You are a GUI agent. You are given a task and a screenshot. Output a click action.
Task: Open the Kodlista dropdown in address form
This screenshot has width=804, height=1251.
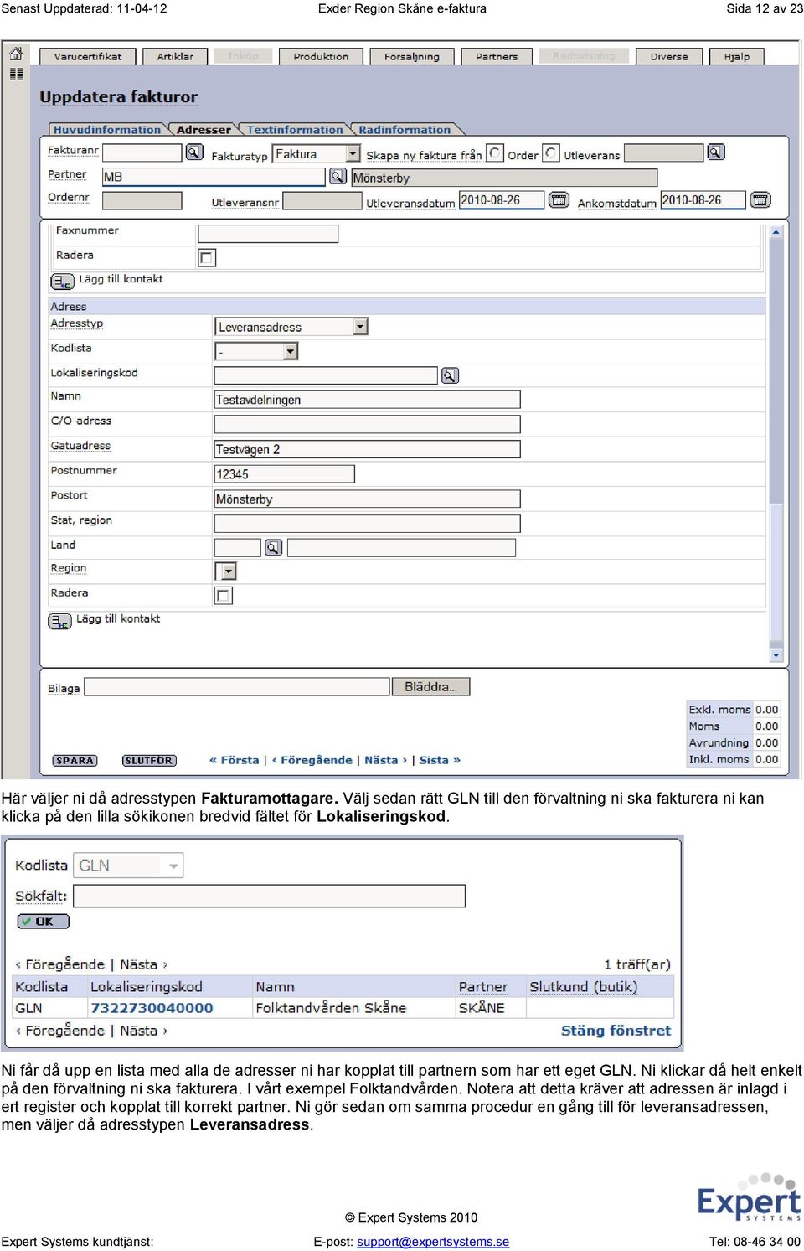257,352
